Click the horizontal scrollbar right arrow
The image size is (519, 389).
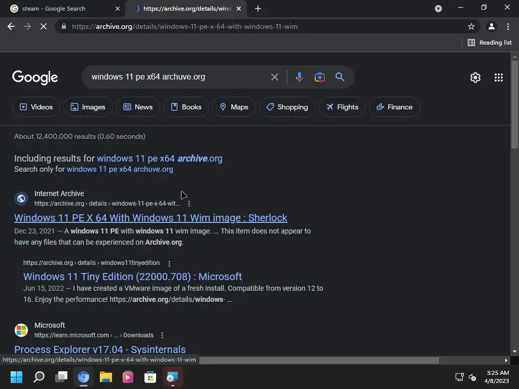click(506, 360)
